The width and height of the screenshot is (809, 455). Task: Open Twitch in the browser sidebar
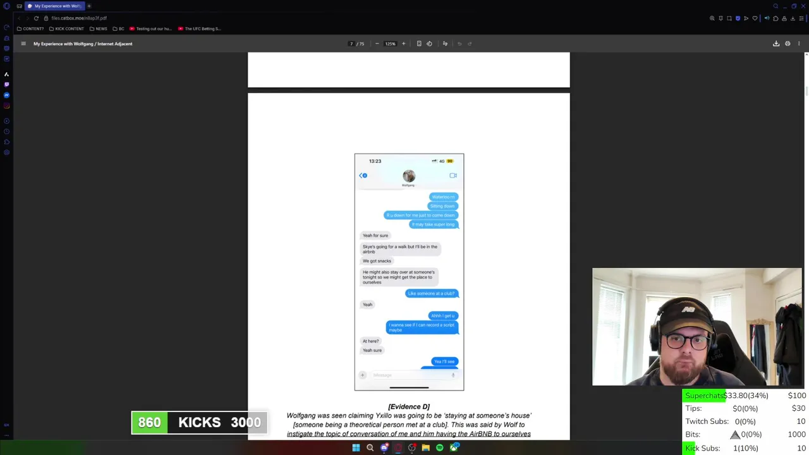(6, 84)
